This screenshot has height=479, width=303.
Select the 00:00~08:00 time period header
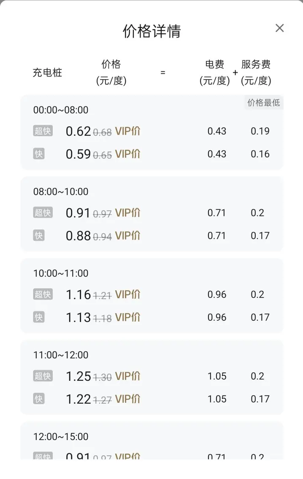[x=61, y=110]
